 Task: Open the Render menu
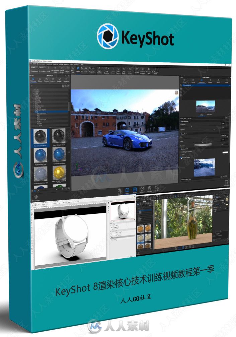click(66, 64)
